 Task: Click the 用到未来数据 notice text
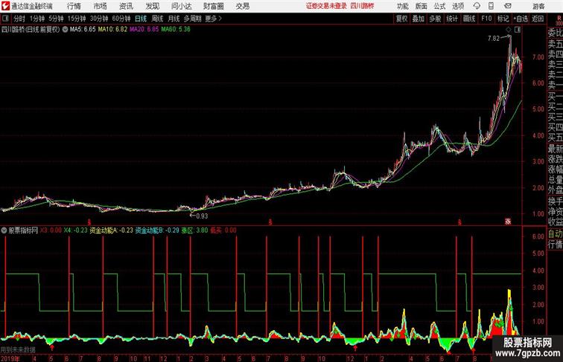[18, 350]
